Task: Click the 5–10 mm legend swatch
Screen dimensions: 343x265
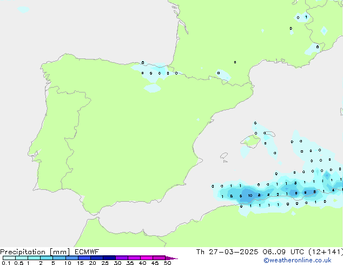Action: click(59, 258)
